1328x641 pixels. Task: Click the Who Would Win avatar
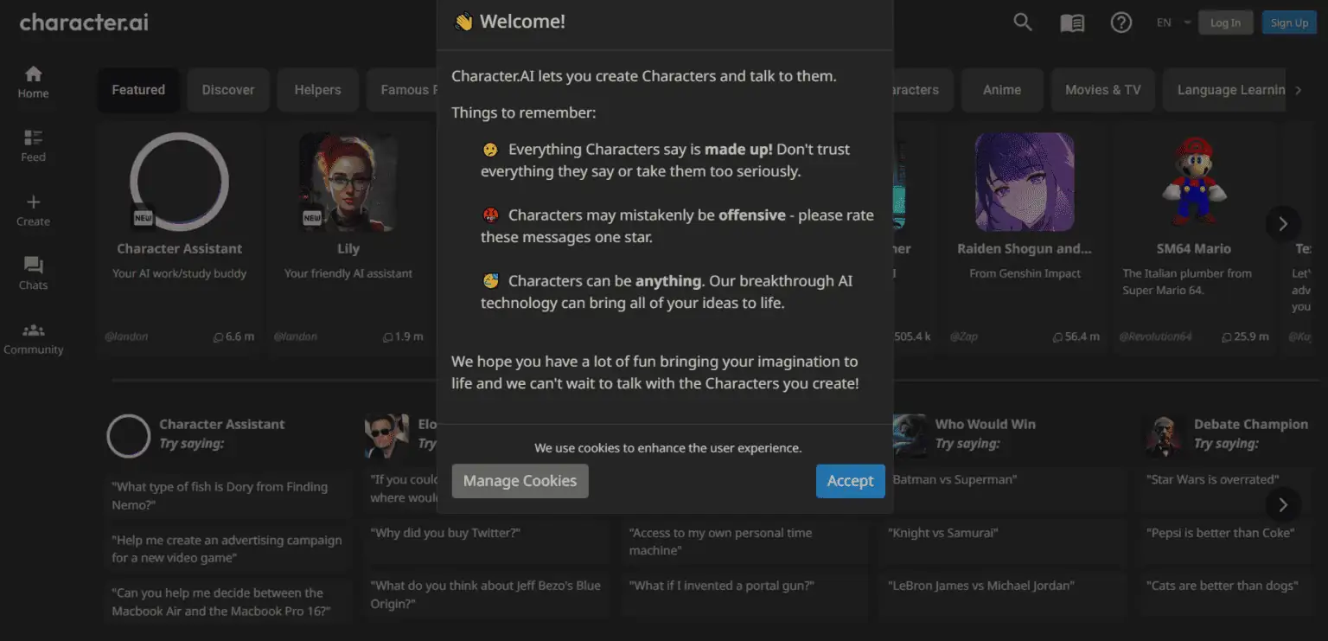click(x=910, y=435)
